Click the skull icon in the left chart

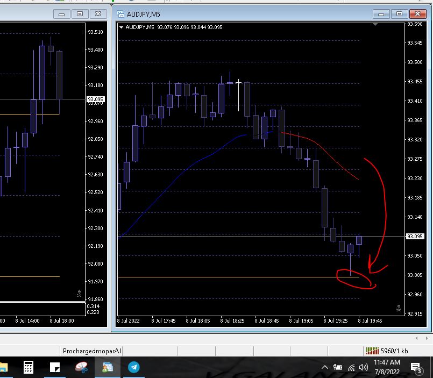[79, 294]
